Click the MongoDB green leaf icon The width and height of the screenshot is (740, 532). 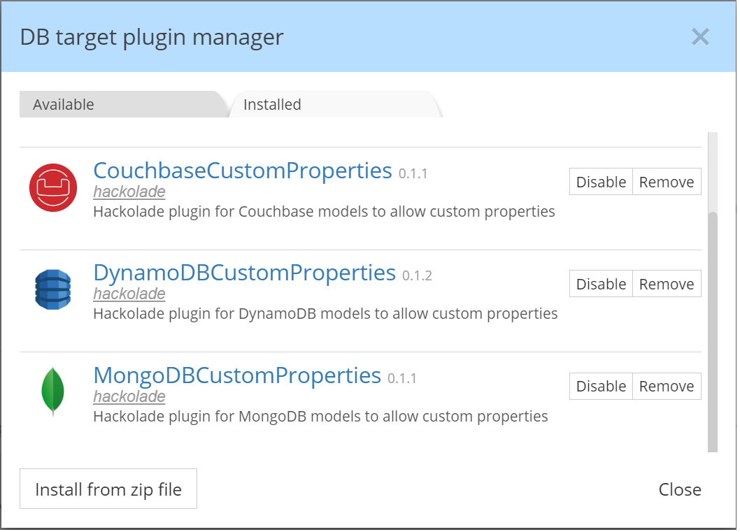[x=53, y=393]
